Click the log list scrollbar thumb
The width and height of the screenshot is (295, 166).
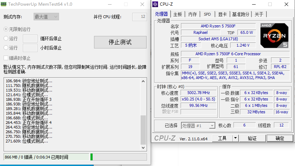(143, 130)
